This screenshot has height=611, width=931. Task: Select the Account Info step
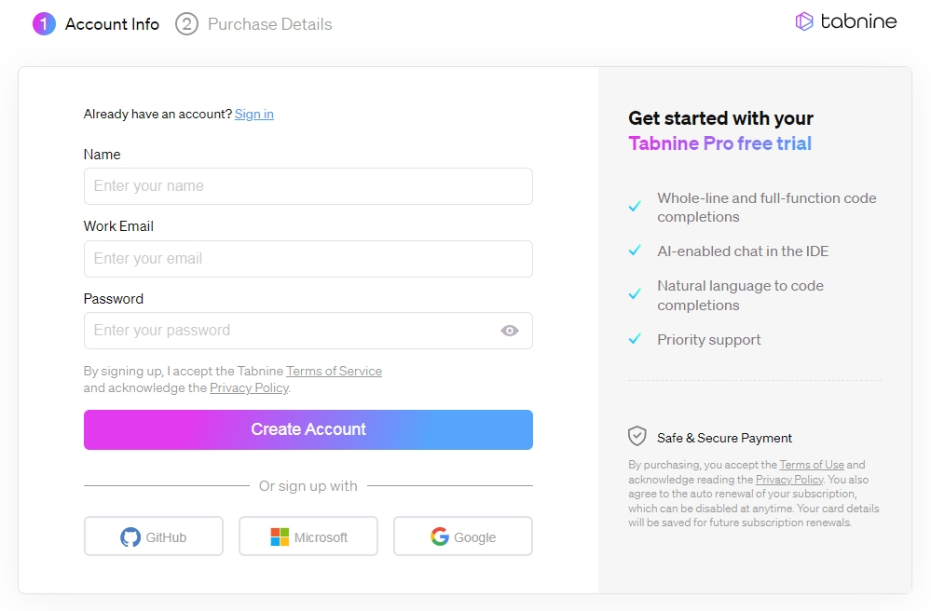click(x=112, y=24)
